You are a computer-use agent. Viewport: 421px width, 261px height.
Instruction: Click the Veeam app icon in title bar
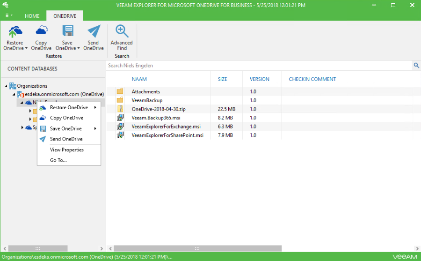[6, 5]
